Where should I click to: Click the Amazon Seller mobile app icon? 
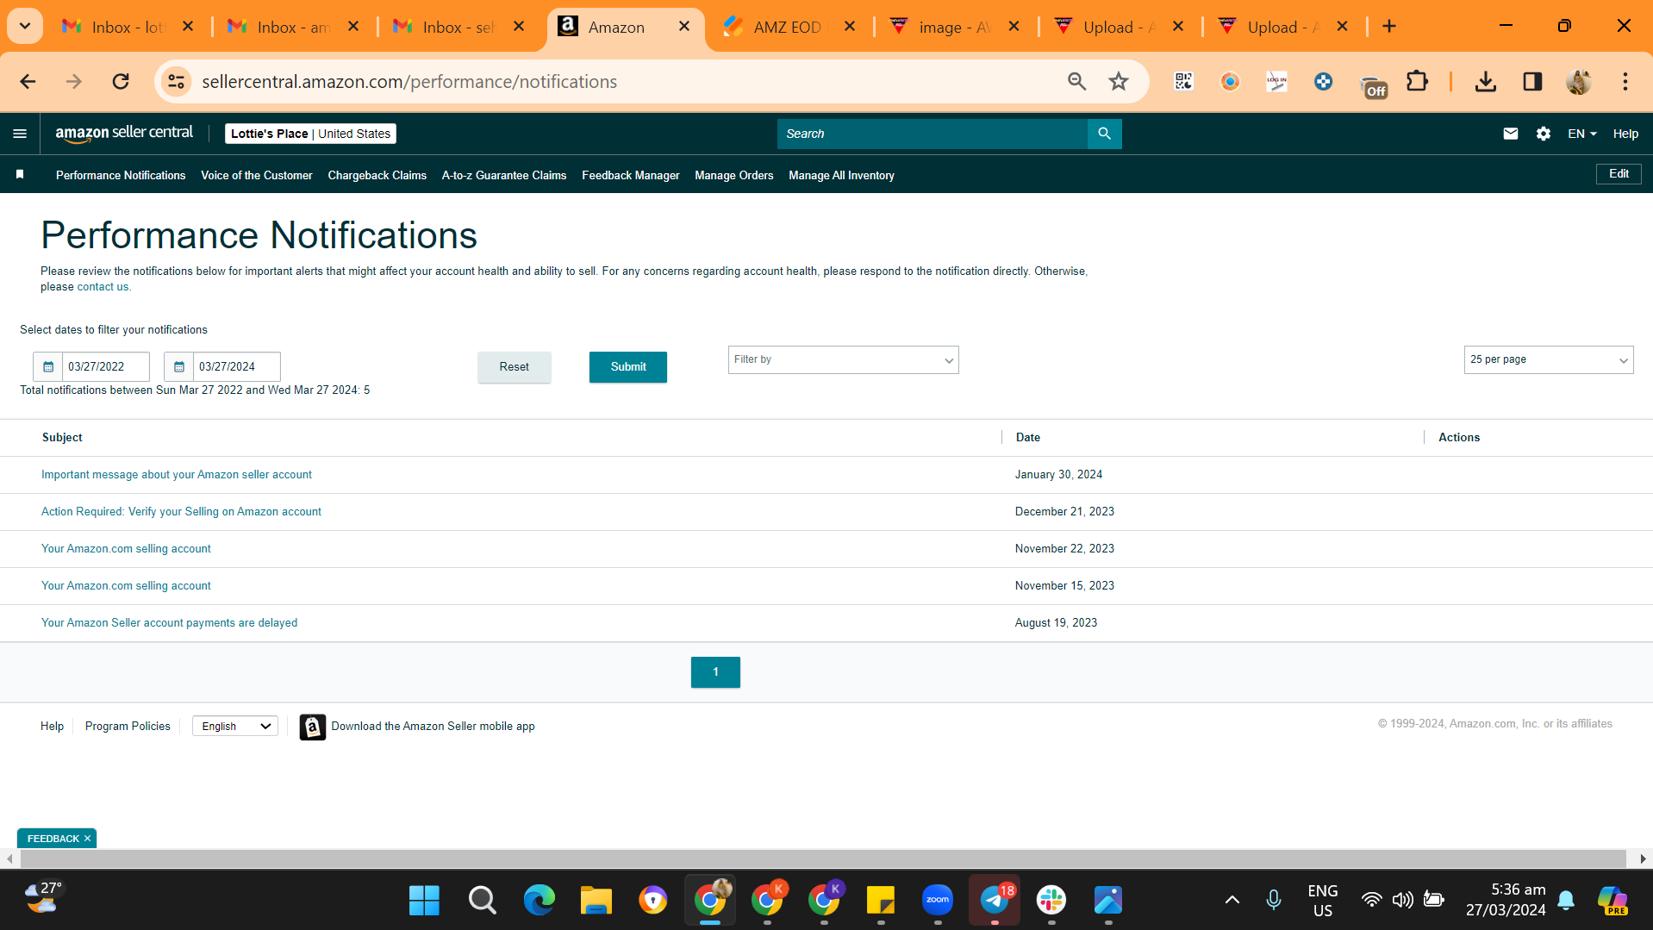pyautogui.click(x=312, y=727)
